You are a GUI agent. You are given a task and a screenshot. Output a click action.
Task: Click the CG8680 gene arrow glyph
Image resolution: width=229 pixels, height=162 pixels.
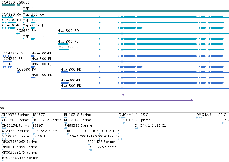coord(18,5)
